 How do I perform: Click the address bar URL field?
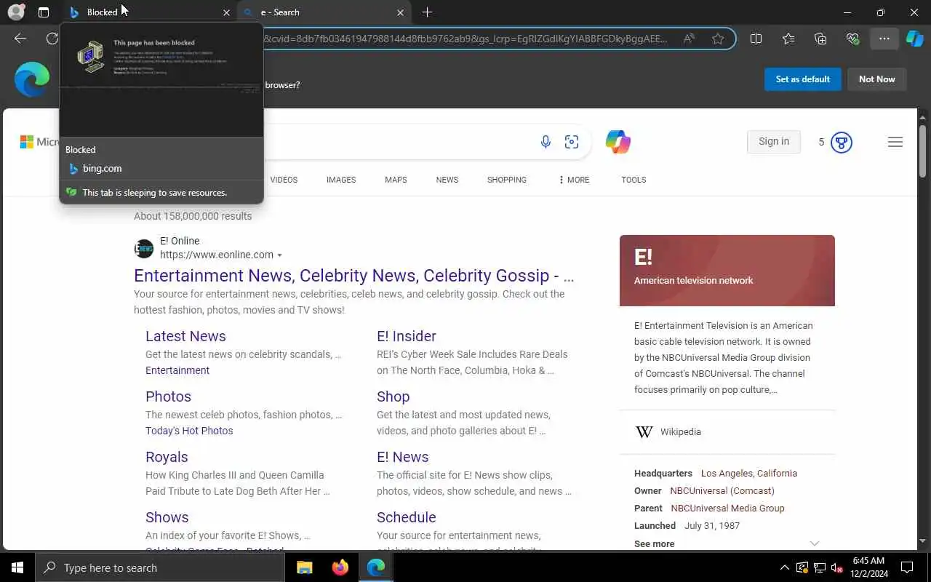465,39
